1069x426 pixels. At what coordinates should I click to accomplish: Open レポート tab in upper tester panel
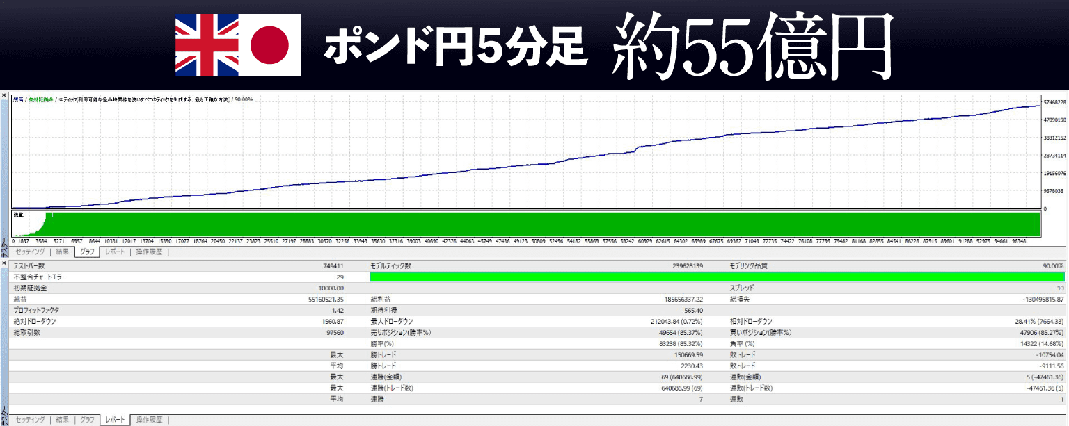point(115,252)
